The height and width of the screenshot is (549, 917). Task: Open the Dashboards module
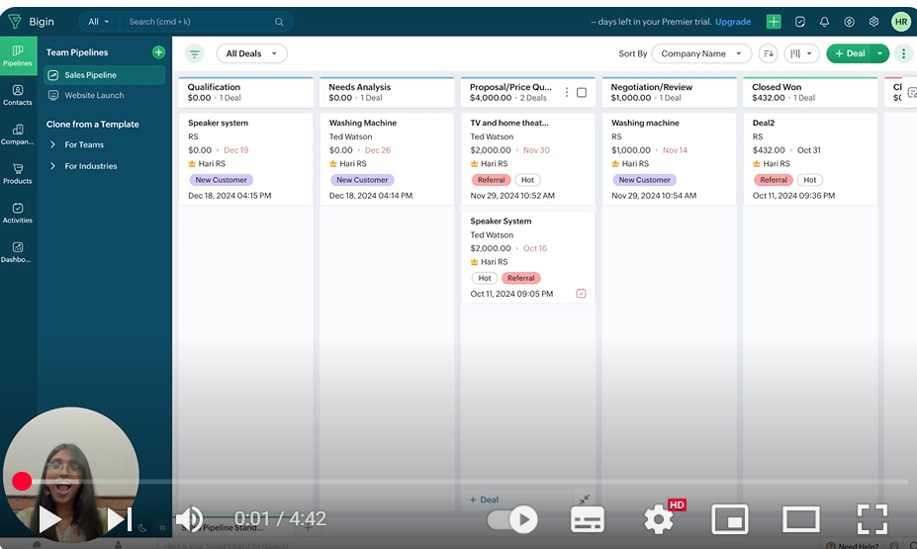(x=18, y=252)
